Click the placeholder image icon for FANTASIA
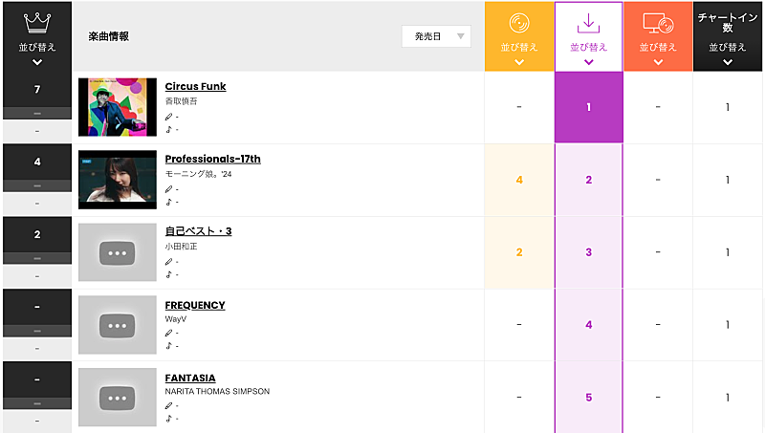The image size is (765, 433). click(118, 398)
